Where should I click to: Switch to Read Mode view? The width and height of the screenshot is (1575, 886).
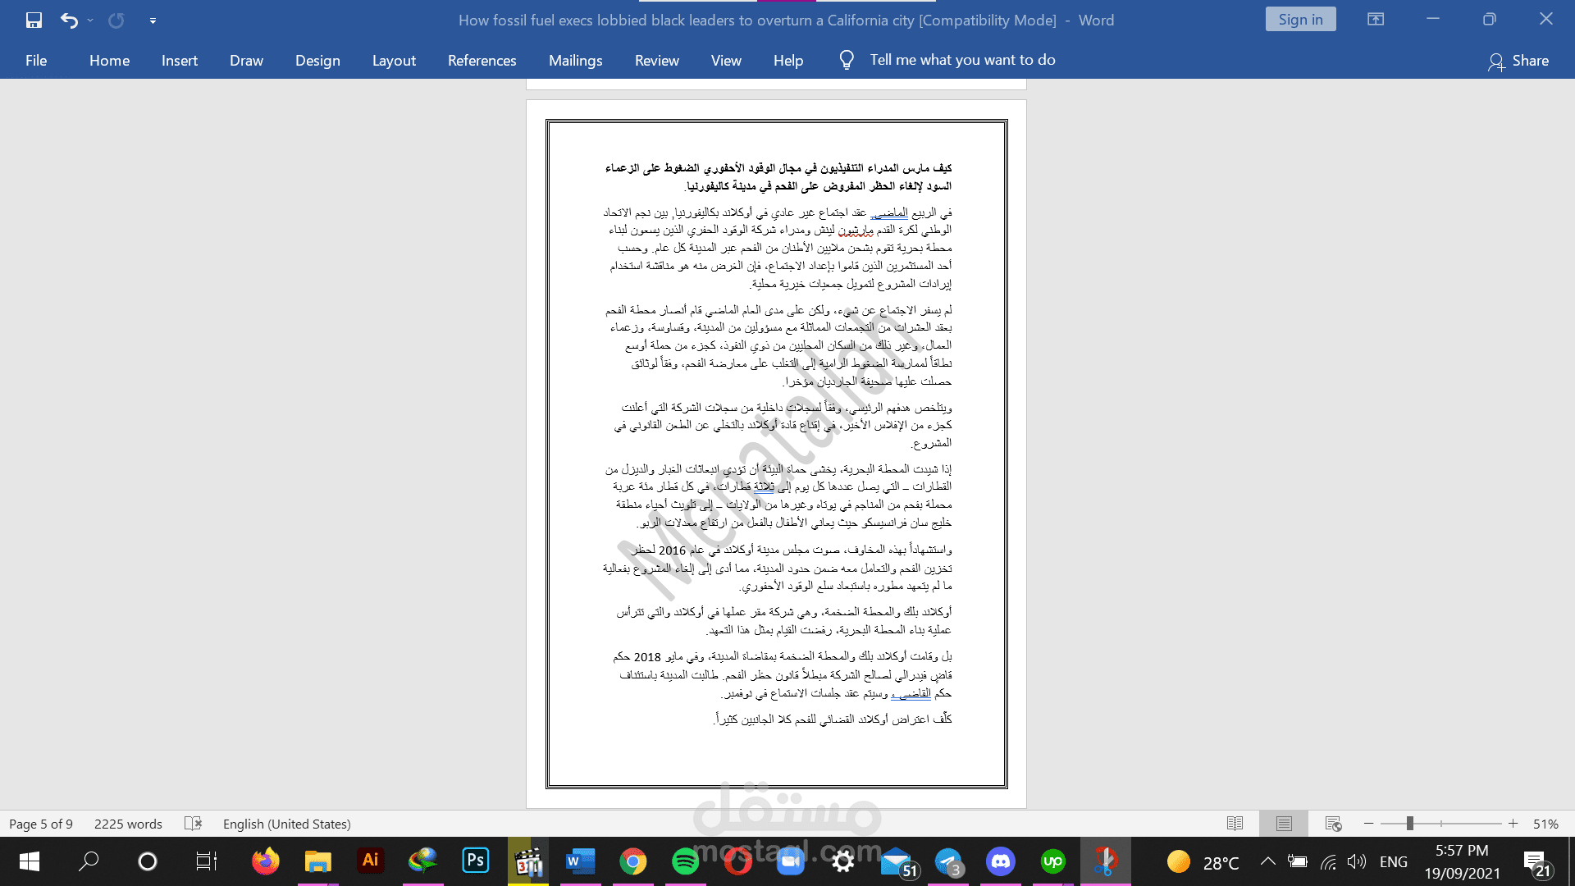1235,824
